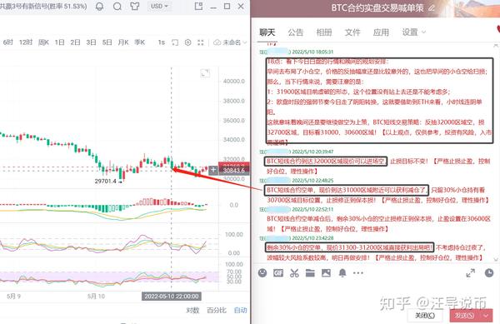Click the screenshot frame icon in chart toolbar
Viewport: 500px width, 324px height.
[175, 42]
